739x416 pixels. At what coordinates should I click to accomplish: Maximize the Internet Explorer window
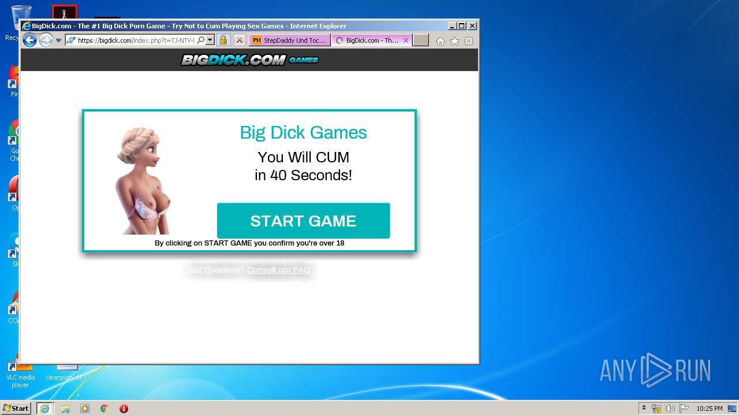[x=461, y=26]
